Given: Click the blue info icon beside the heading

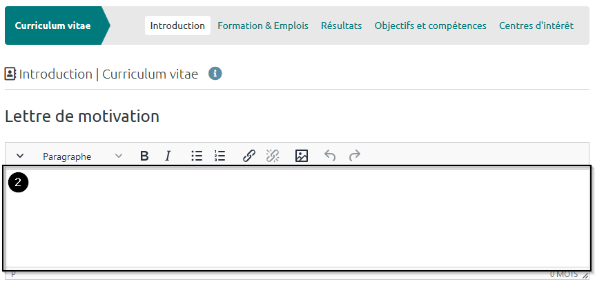Looking at the screenshot, I should click(215, 74).
